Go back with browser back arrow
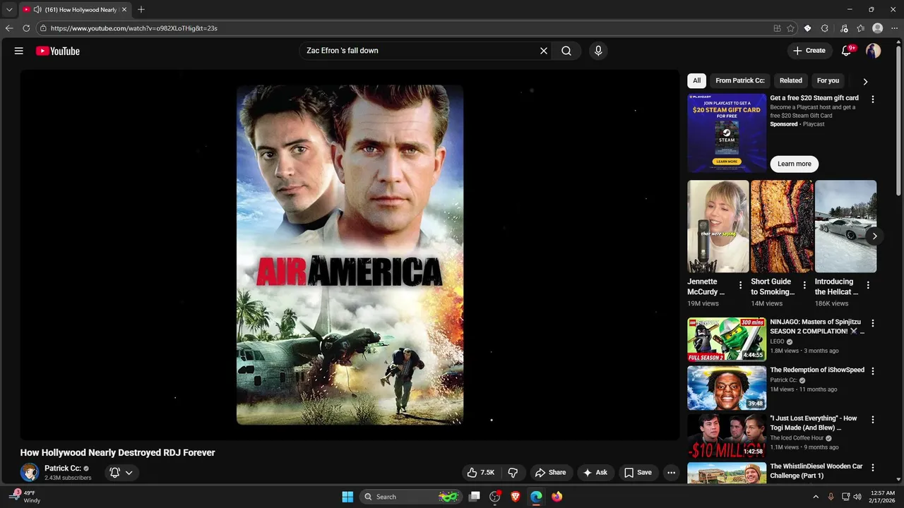 [x=9, y=28]
